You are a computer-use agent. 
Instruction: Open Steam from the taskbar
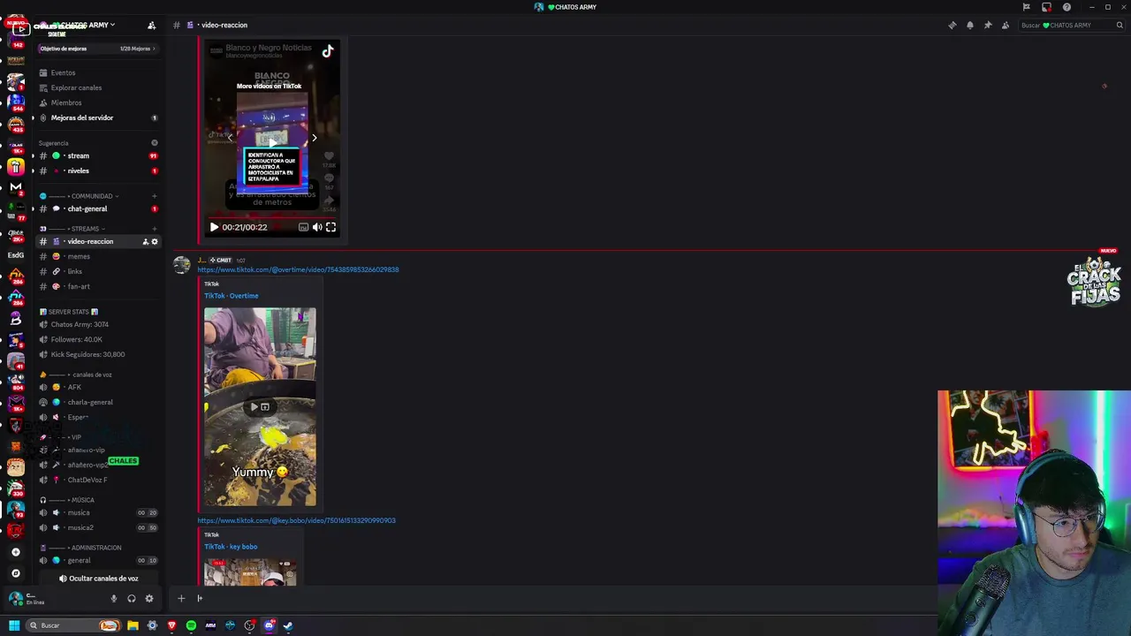point(288,625)
